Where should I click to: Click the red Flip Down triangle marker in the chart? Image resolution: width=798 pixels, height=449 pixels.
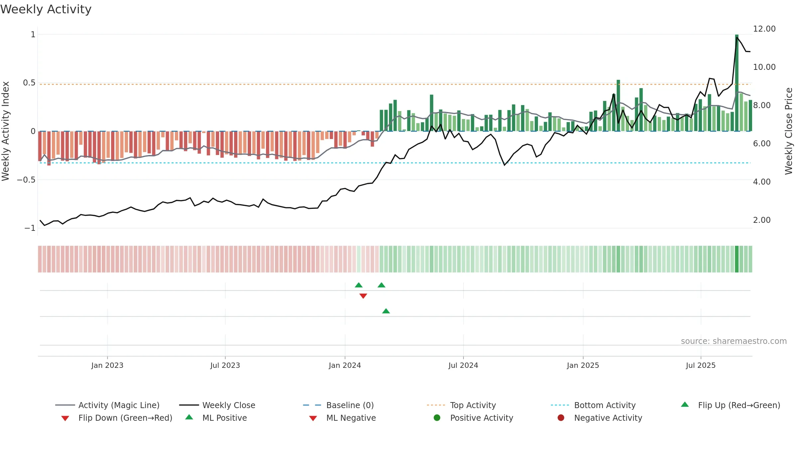[363, 296]
